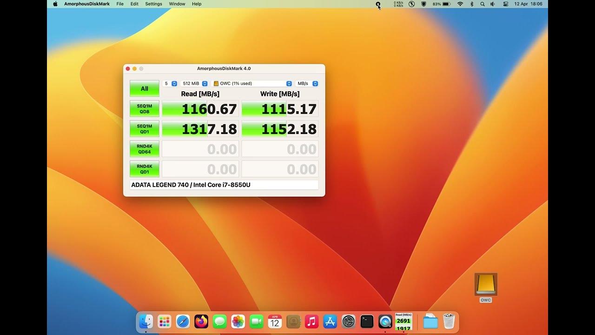Open Control Center in menu bar
Viewport: 595px width, 335px height.
click(x=506, y=4)
